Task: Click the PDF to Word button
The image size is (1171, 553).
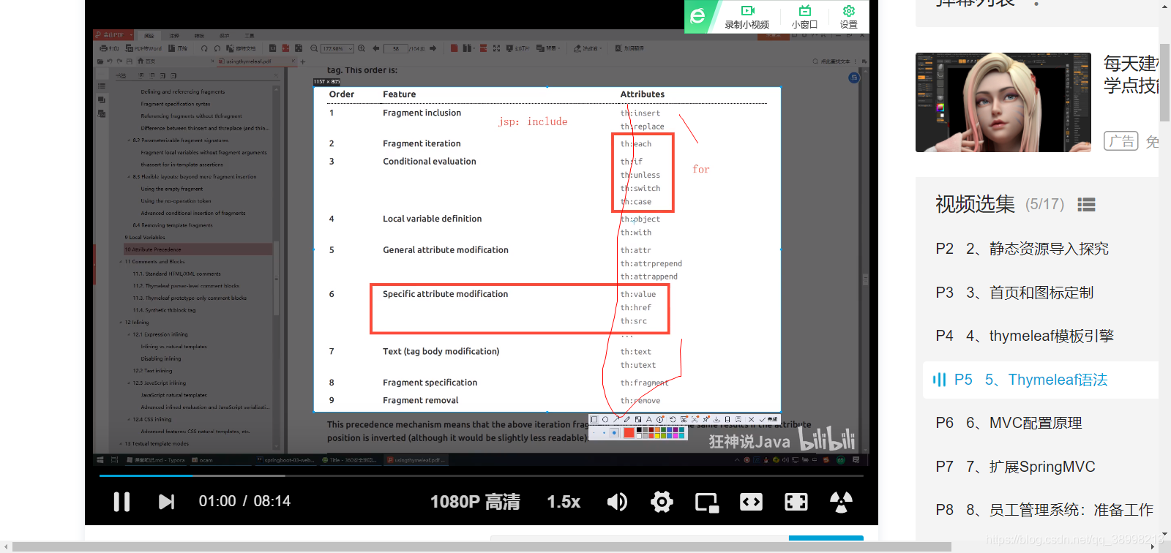Action: coord(143,48)
